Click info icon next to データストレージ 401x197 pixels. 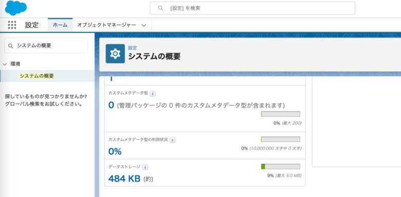[x=145, y=167]
